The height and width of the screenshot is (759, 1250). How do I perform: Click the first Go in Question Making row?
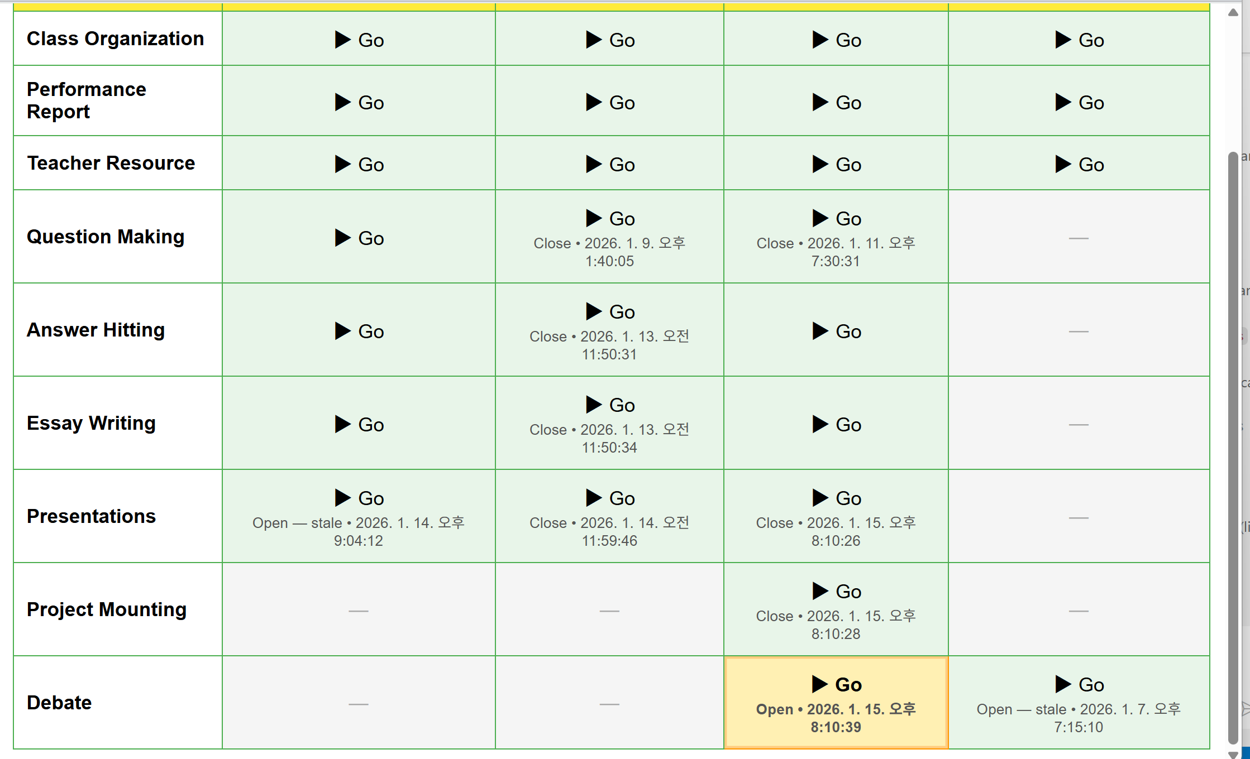(359, 238)
